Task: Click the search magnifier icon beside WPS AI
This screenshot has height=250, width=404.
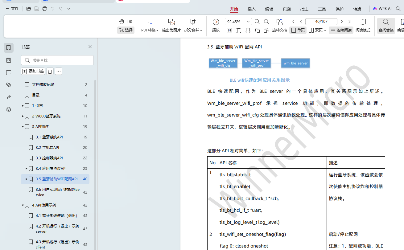Action: (398, 9)
